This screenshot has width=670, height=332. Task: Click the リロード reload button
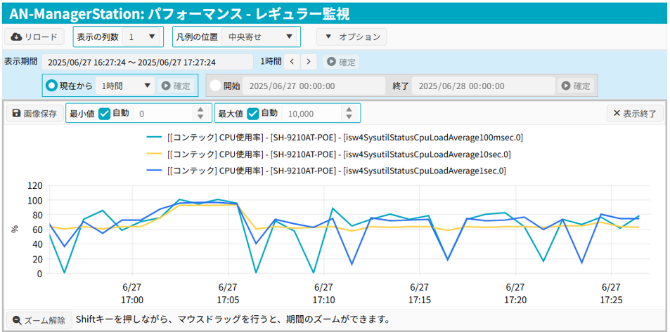click(x=34, y=36)
